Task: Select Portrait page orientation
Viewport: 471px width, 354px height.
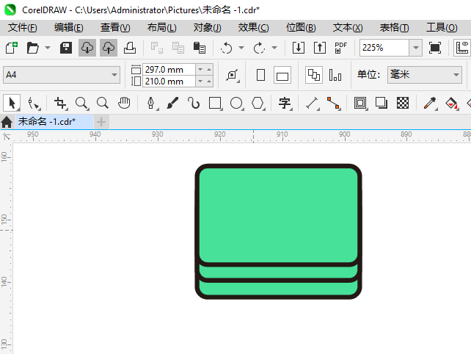Action: [x=260, y=75]
